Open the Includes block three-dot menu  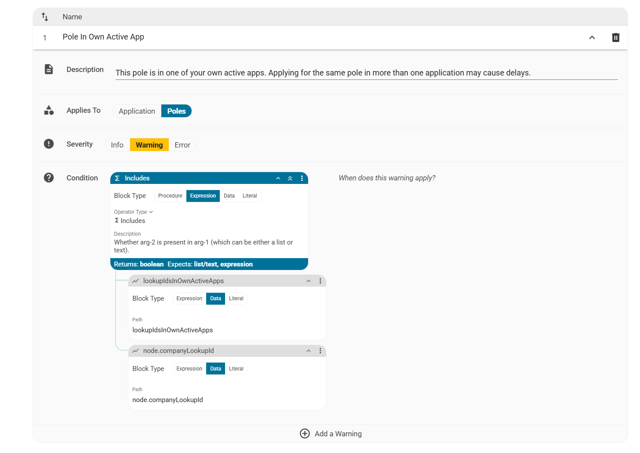[302, 178]
